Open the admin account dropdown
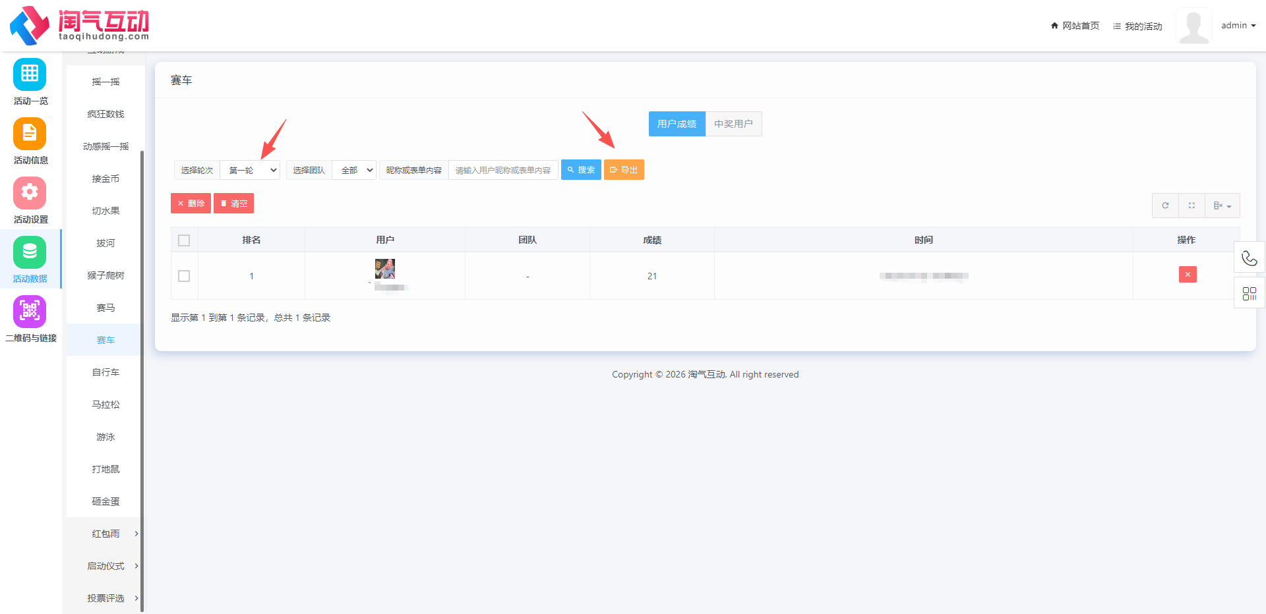Image resolution: width=1266 pixels, height=614 pixels. click(x=1238, y=26)
